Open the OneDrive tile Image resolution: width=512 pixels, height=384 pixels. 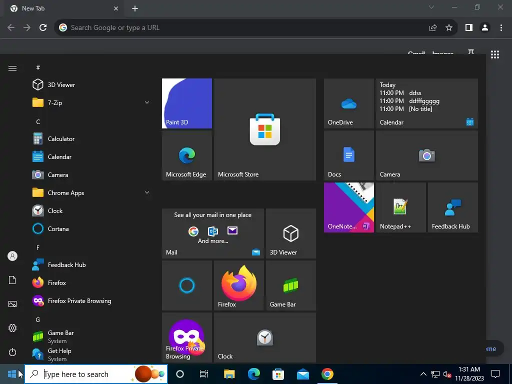pos(348,103)
